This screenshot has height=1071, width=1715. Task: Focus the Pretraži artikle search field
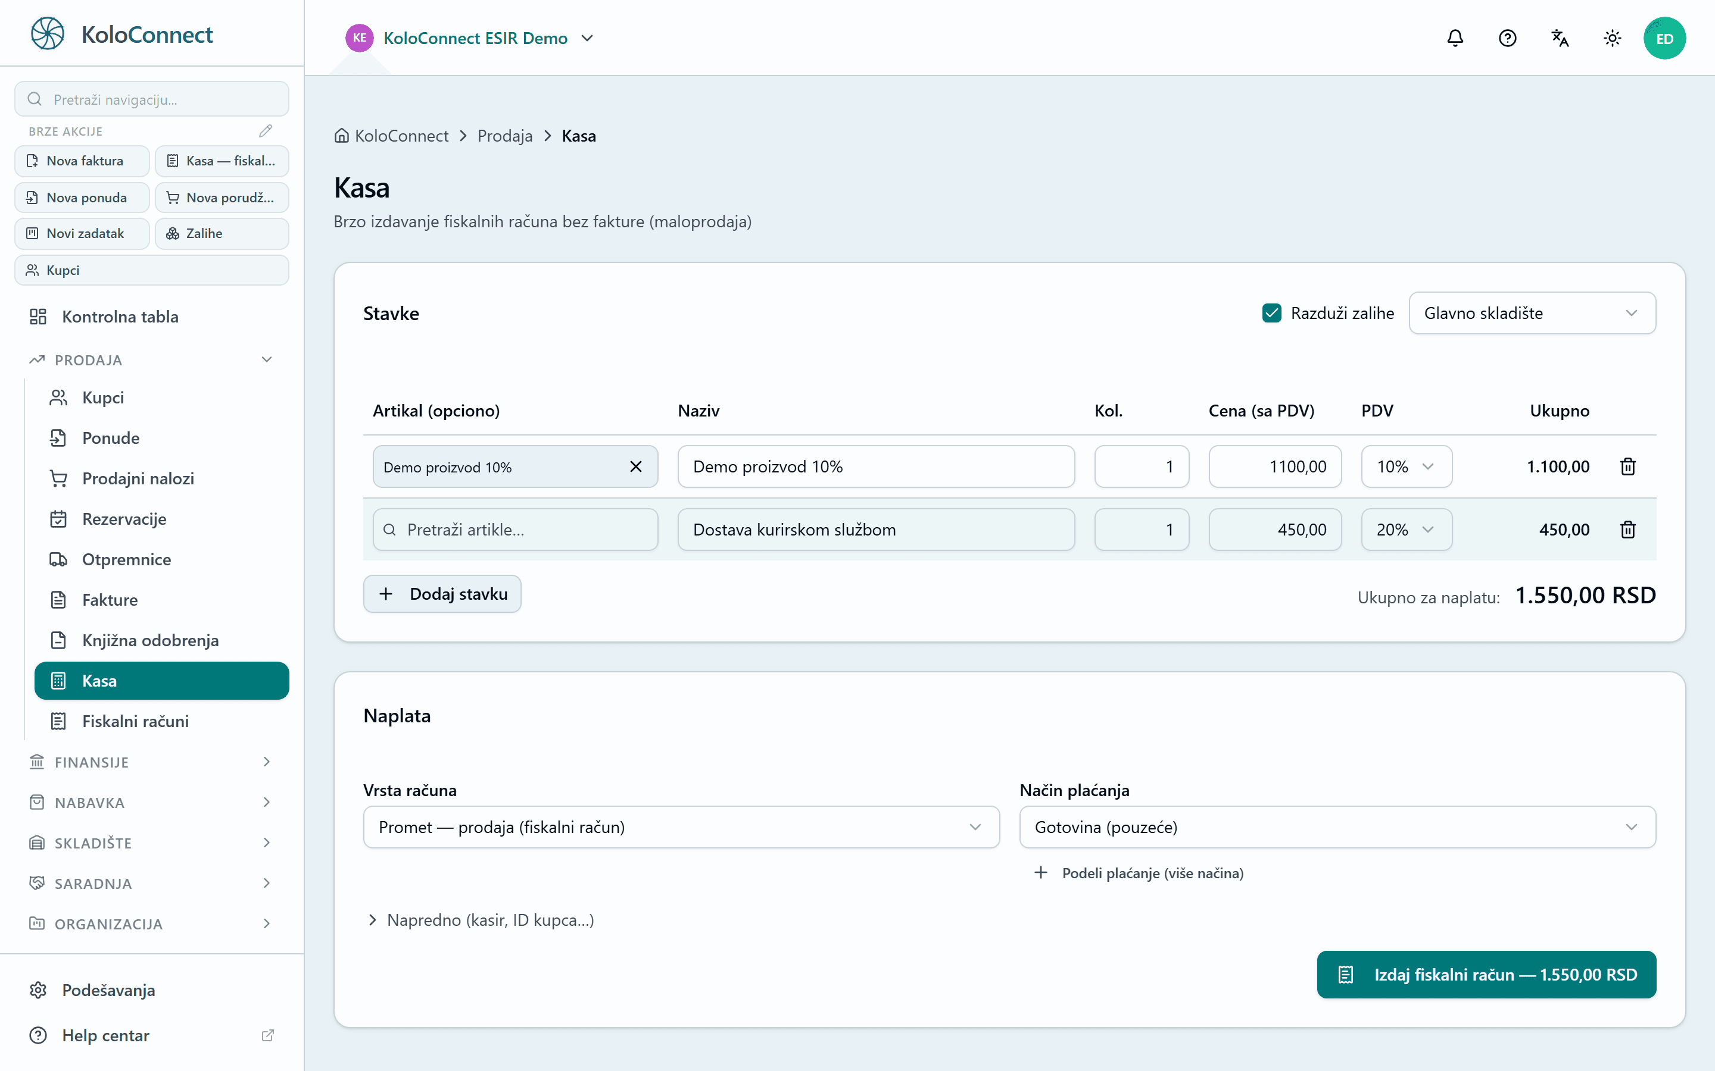(515, 529)
